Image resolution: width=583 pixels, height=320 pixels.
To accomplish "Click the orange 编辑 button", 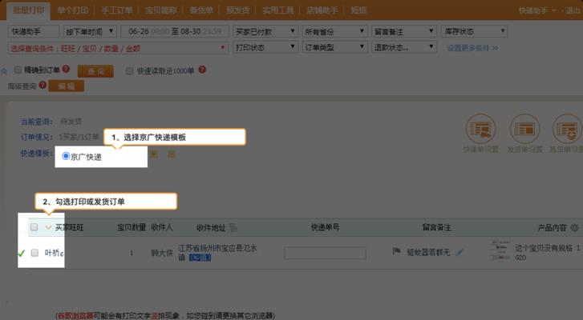I will (67, 86).
